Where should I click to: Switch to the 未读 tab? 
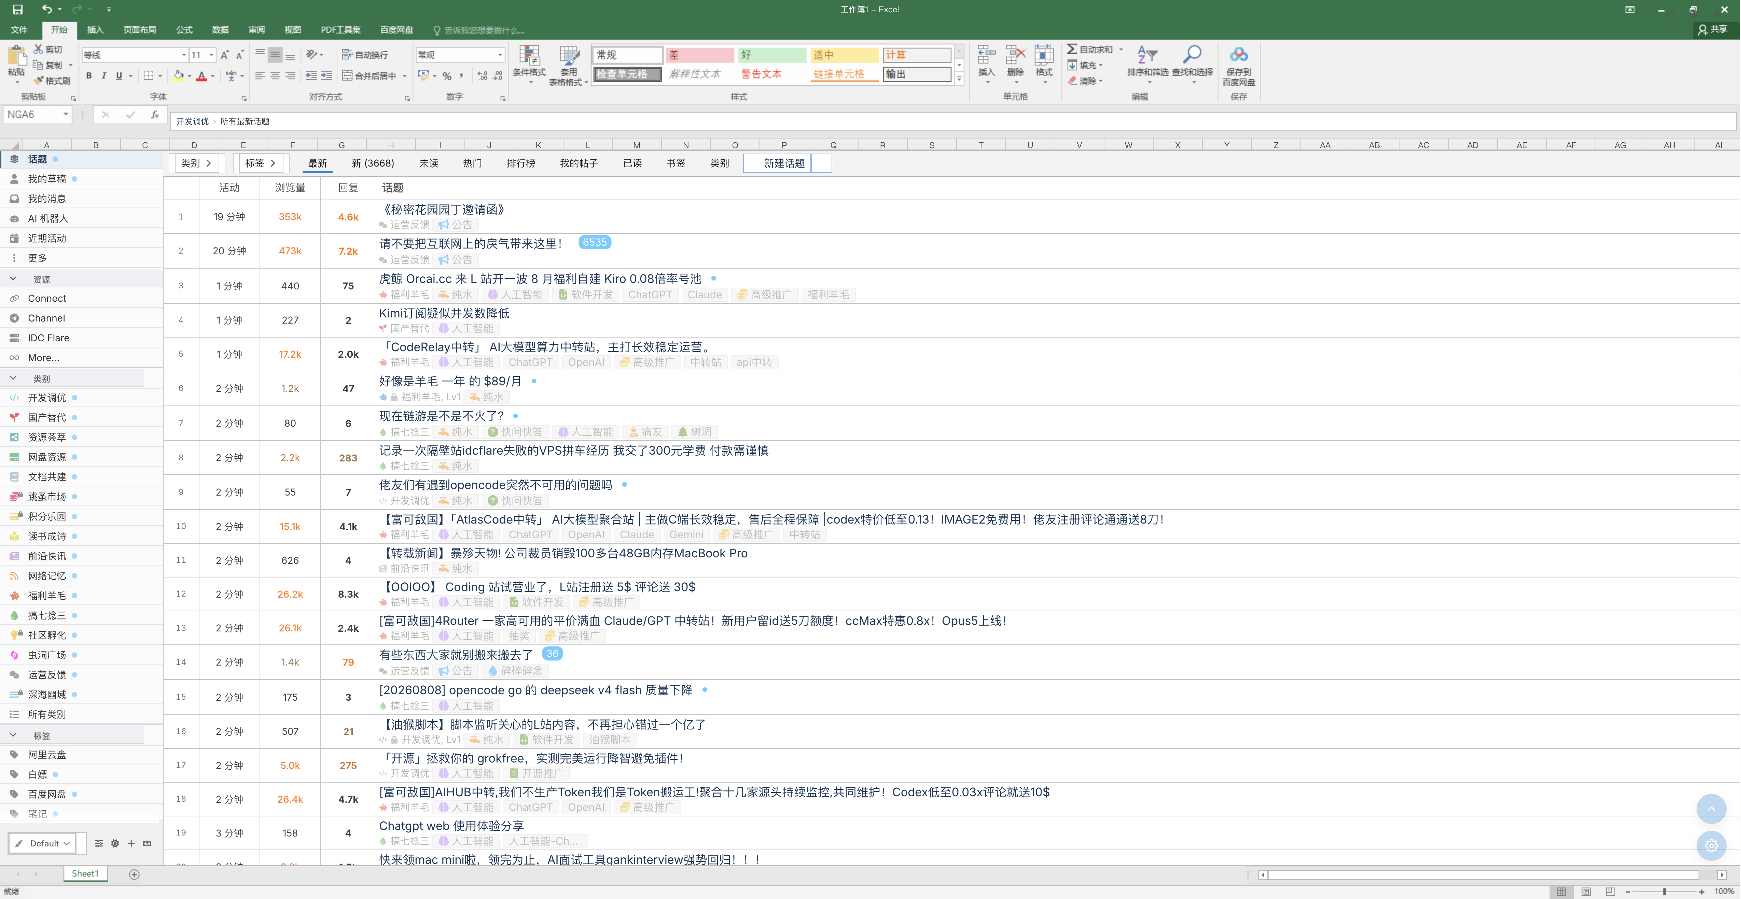(x=429, y=163)
